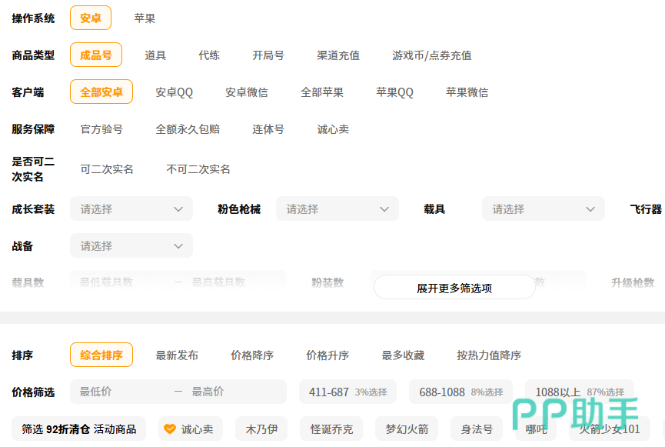Sort by 价格降序
The width and height of the screenshot is (665, 447).
[252, 355]
